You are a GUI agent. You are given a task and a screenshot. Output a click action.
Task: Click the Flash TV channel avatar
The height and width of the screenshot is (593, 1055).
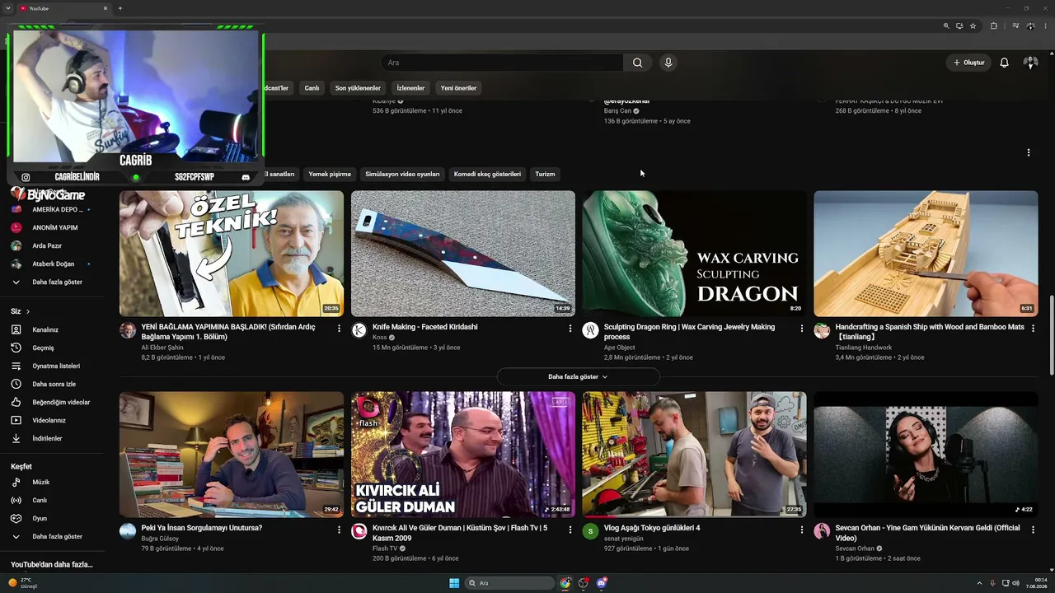[x=359, y=531]
